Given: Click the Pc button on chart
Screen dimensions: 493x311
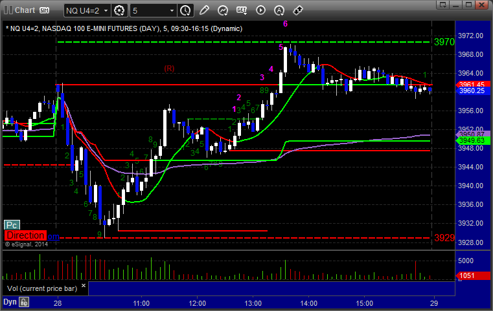Looking at the screenshot, I should point(12,225).
